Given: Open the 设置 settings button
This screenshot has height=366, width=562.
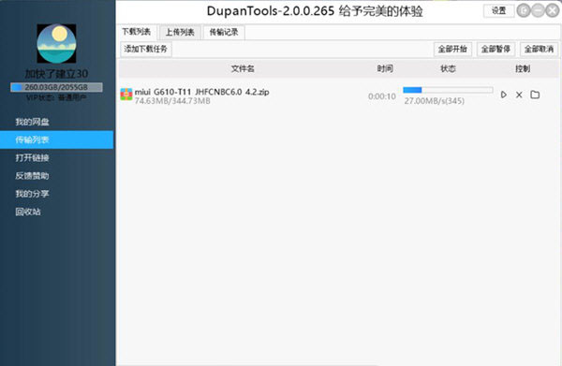Looking at the screenshot, I should [x=498, y=11].
